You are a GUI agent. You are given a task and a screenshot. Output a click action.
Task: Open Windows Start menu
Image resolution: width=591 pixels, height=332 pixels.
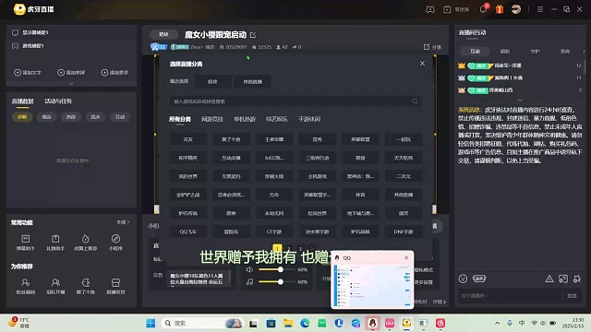pos(151,323)
